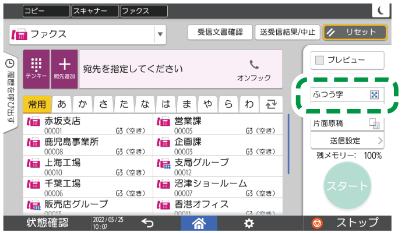Tap the back arrow in bottom bar
Viewport: 405px width, 233px height.
[147, 223]
